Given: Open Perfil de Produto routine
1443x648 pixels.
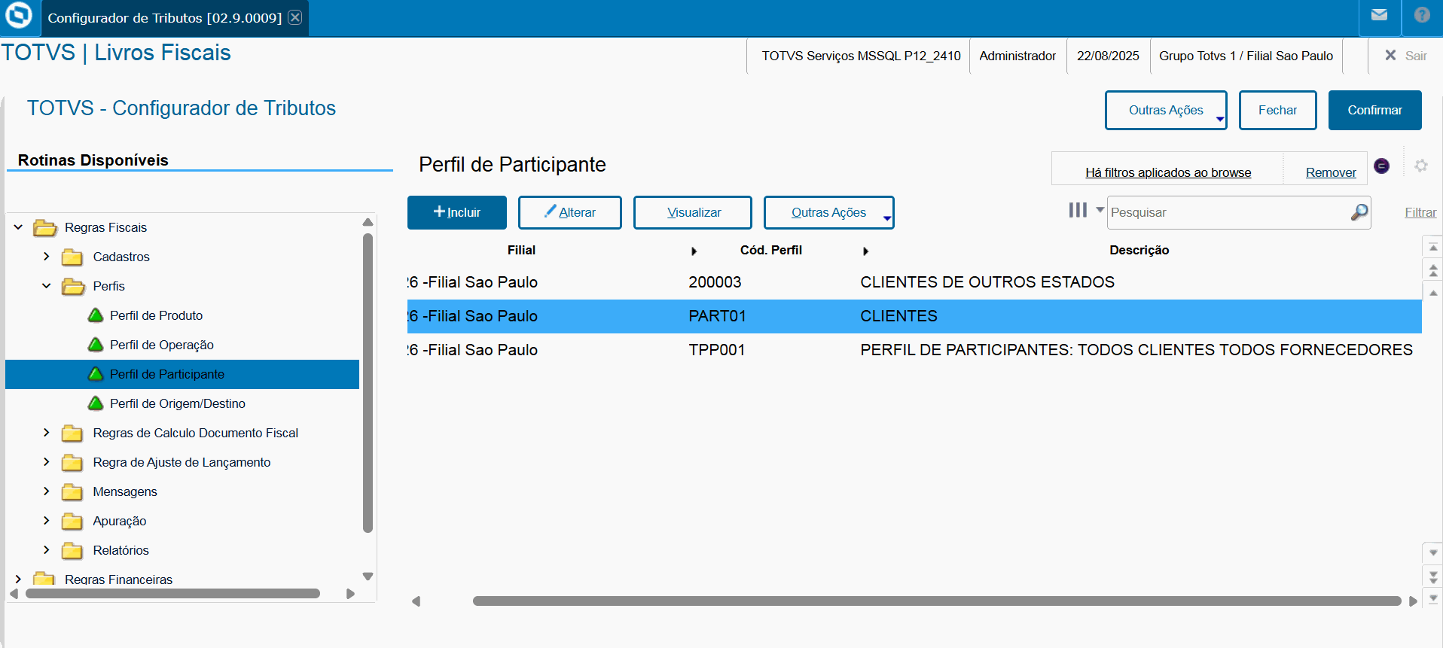Looking at the screenshot, I should pyautogui.click(x=156, y=315).
